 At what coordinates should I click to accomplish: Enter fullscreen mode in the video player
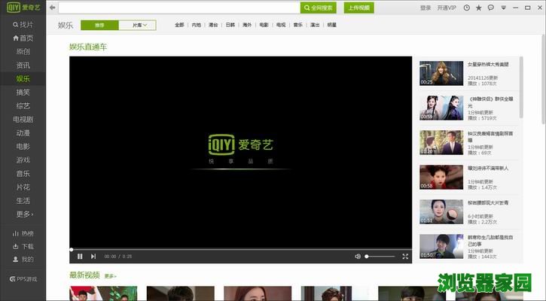coord(405,257)
